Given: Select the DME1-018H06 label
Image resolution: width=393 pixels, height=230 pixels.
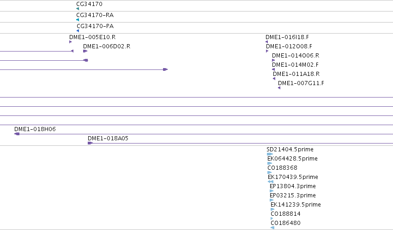Looking at the screenshot, I should coord(35,129).
